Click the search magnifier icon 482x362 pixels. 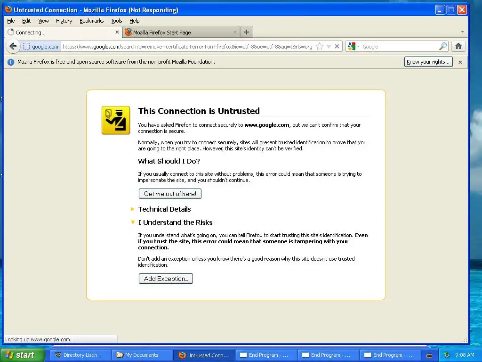pos(442,47)
